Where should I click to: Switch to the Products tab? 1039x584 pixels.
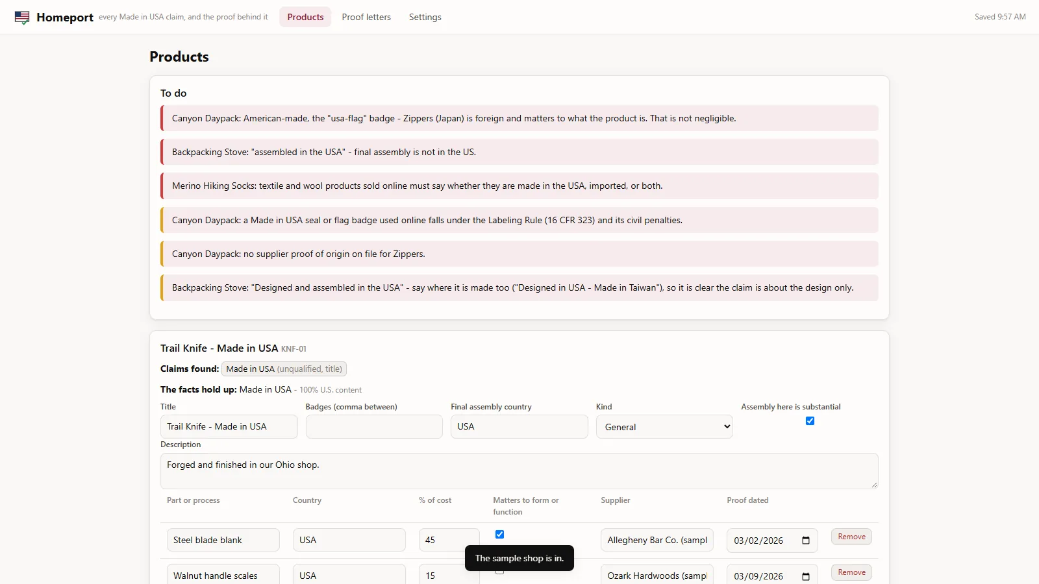coord(305,17)
